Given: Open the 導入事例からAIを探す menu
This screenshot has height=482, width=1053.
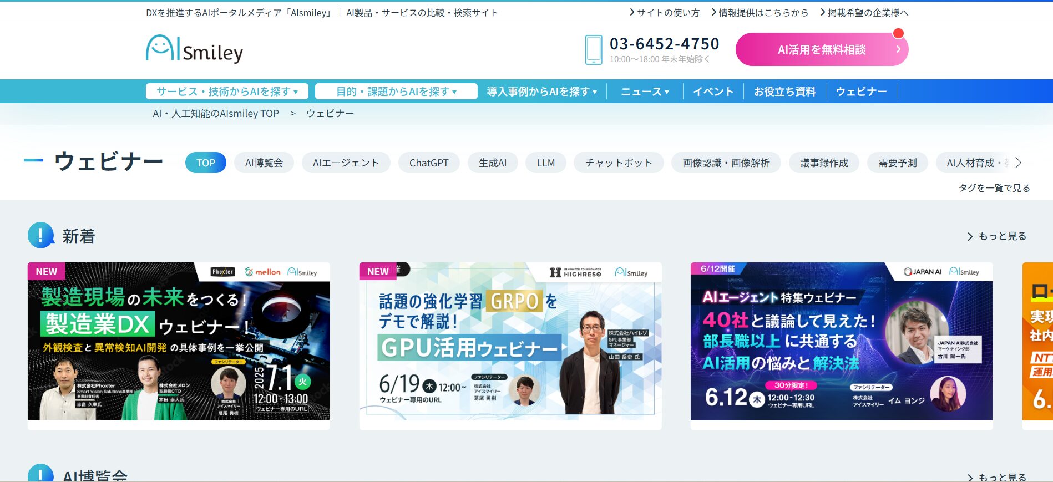Looking at the screenshot, I should tap(541, 92).
